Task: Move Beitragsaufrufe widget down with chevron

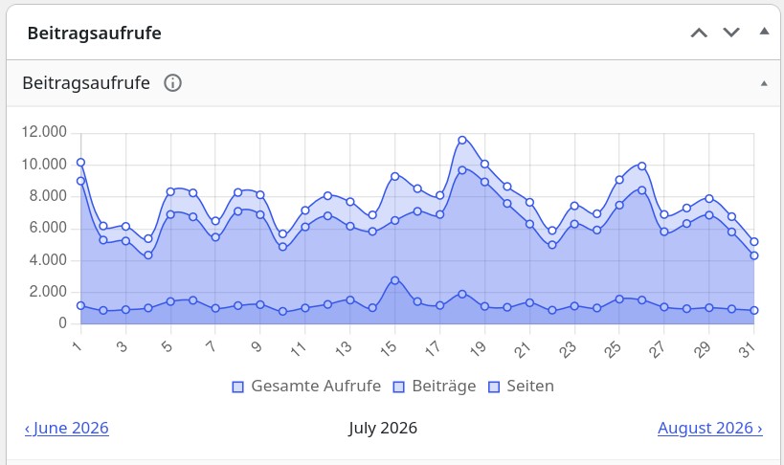Action: (731, 33)
